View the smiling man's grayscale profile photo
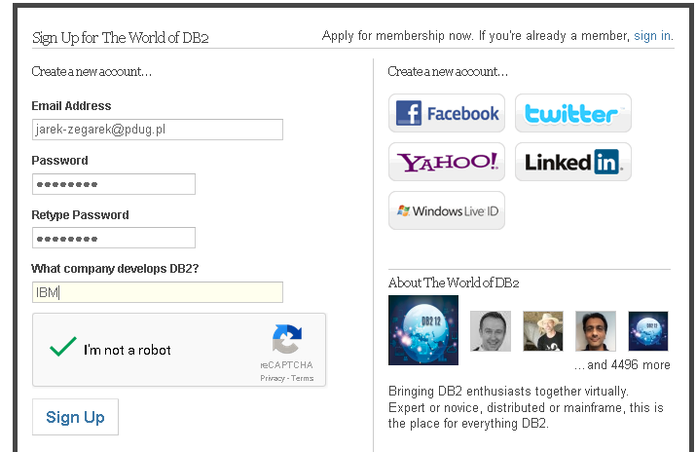 coord(491,331)
